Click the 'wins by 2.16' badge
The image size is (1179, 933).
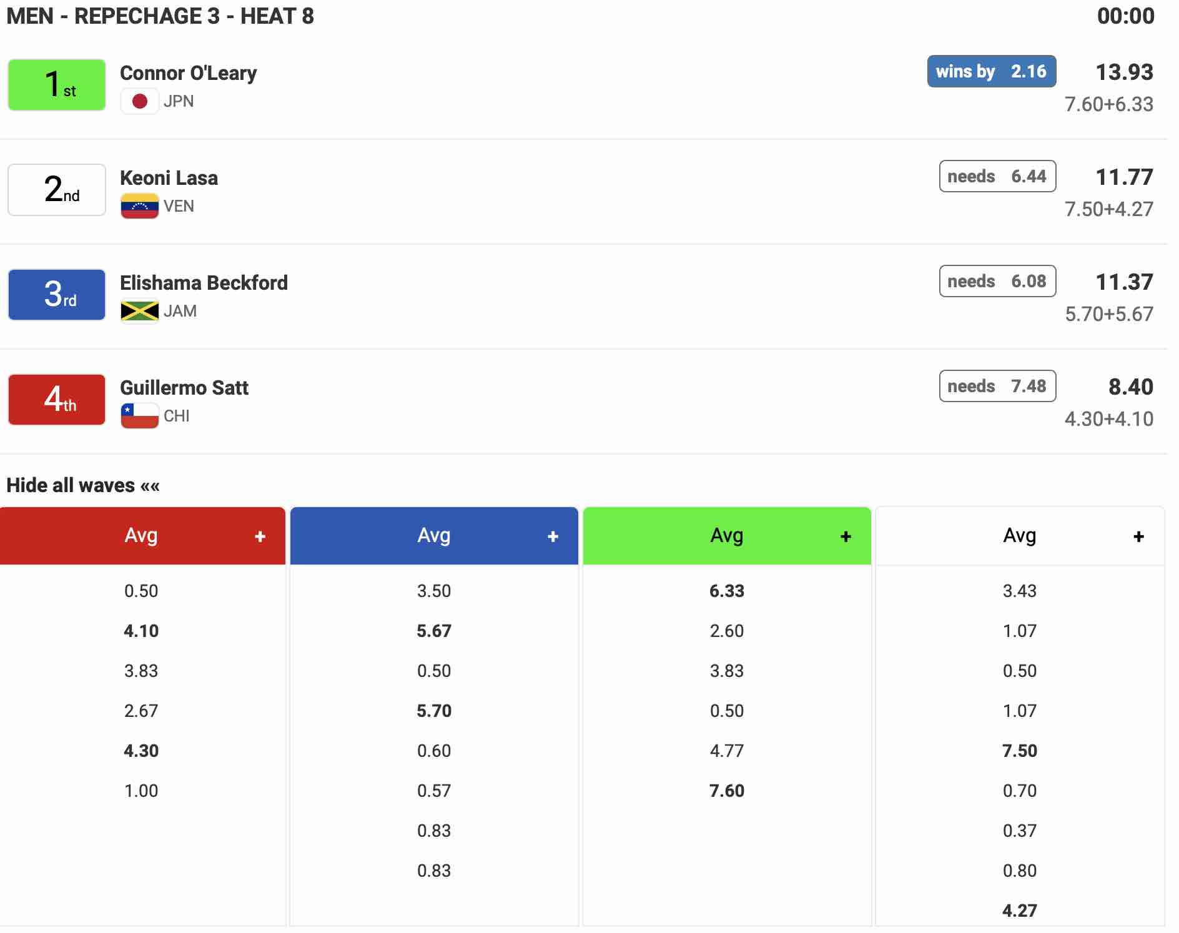[x=991, y=71]
